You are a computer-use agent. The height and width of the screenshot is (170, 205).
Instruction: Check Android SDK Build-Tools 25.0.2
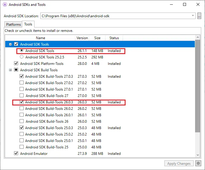[x=22, y=134]
